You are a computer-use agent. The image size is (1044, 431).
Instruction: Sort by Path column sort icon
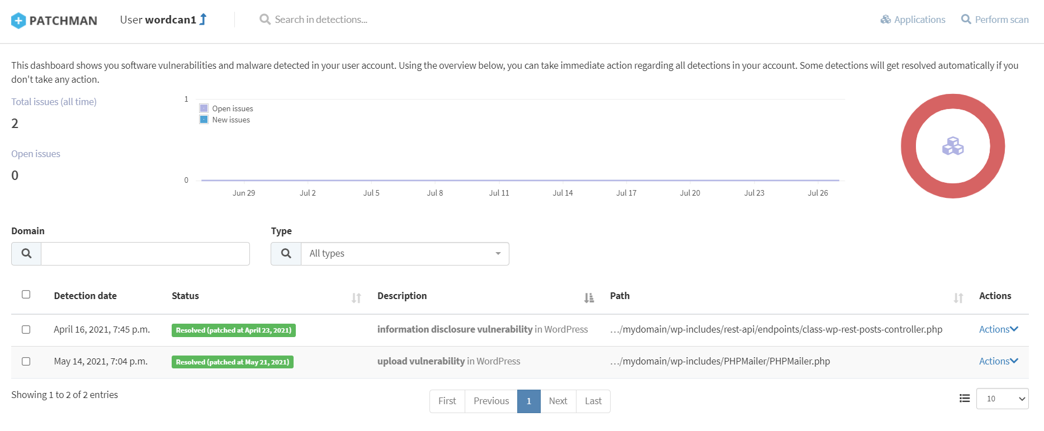(958, 298)
